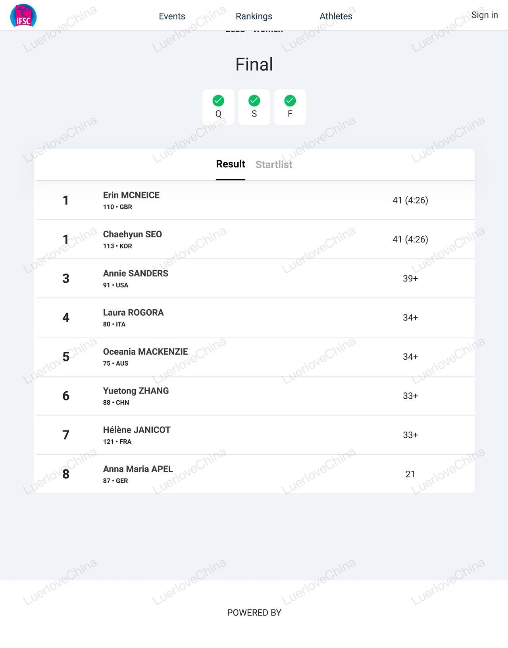
Task: Open Hélène JANICOT athlete profile
Action: [137, 430]
